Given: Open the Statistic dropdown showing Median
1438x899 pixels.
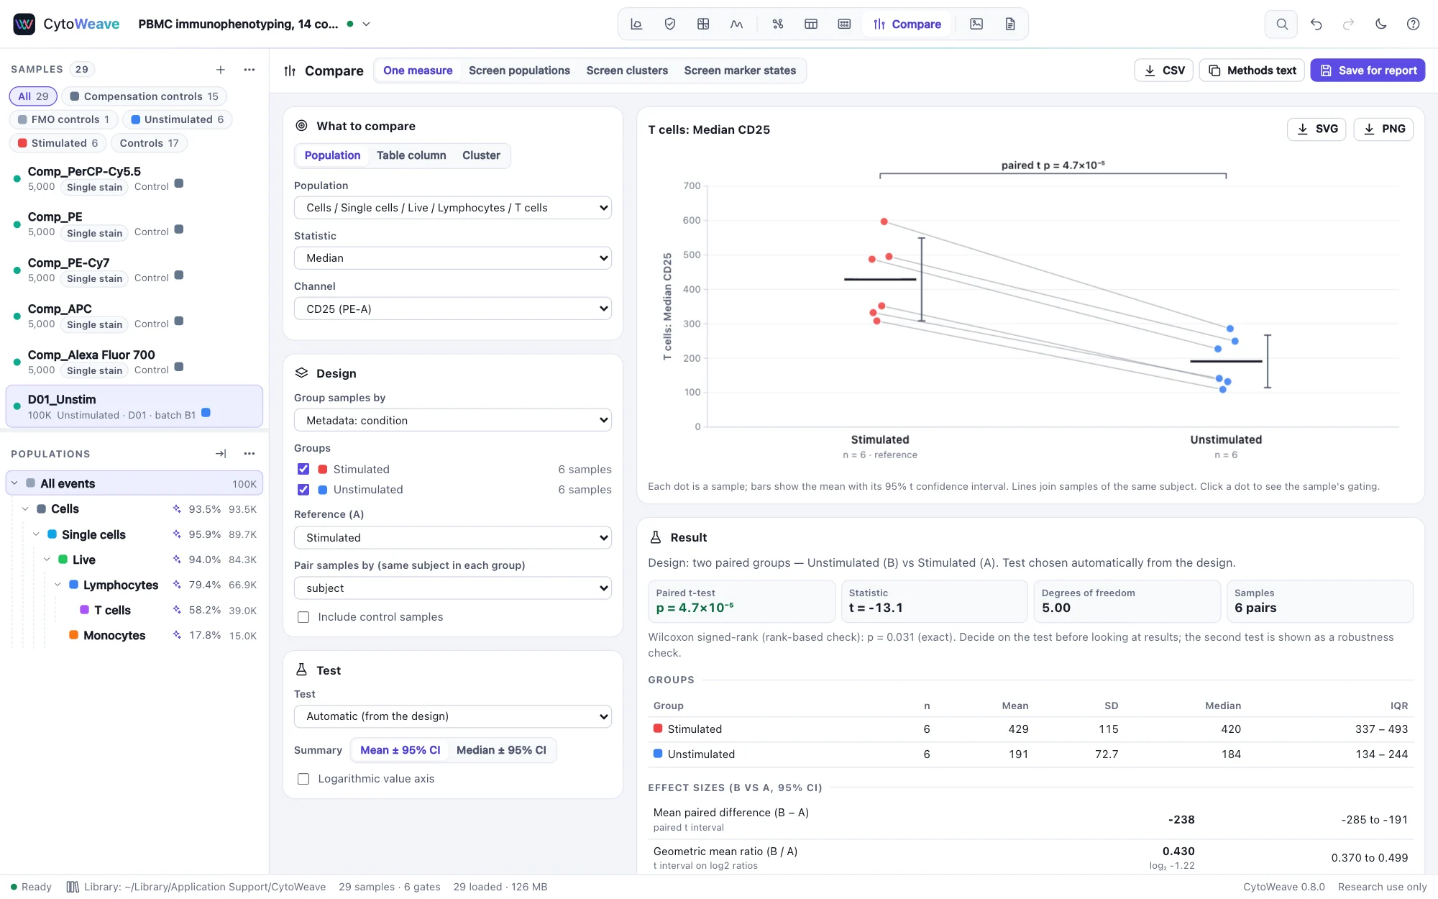Looking at the screenshot, I should point(453,258).
